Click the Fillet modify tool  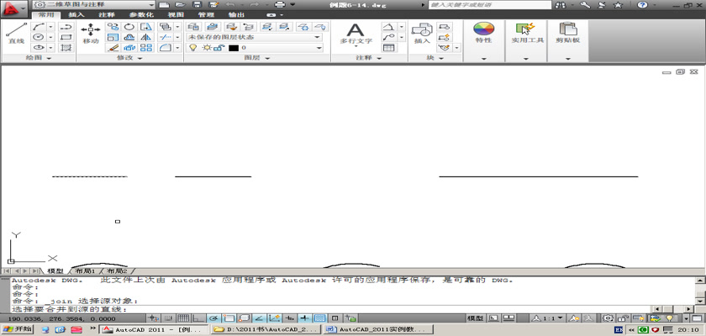pyautogui.click(x=166, y=48)
